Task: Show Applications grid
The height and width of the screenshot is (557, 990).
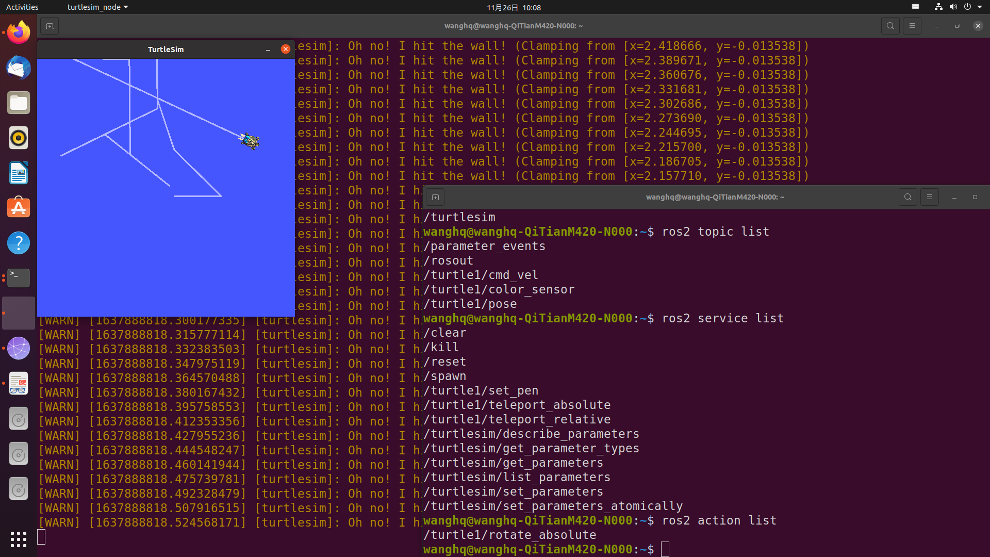Action: pos(19,539)
